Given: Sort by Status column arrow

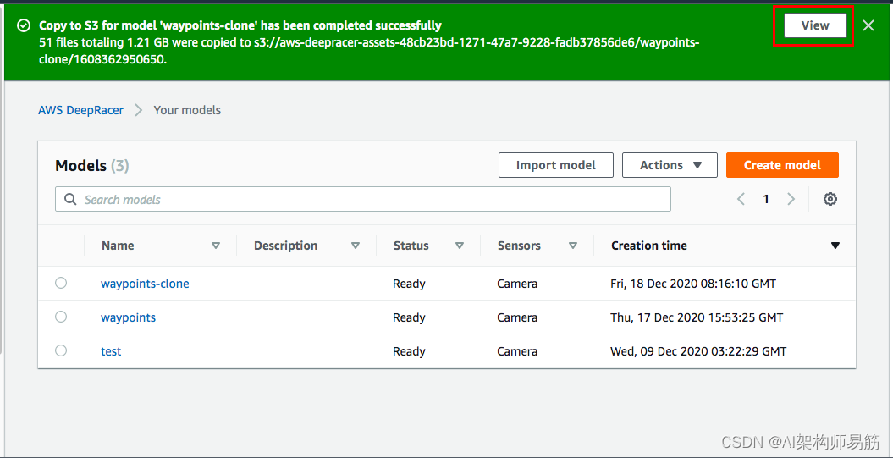Looking at the screenshot, I should 460,246.
